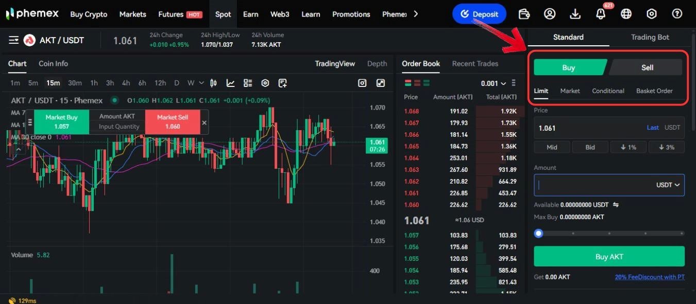Show bids-only order book view
Viewport: 696px width, 304px height.
click(x=427, y=83)
